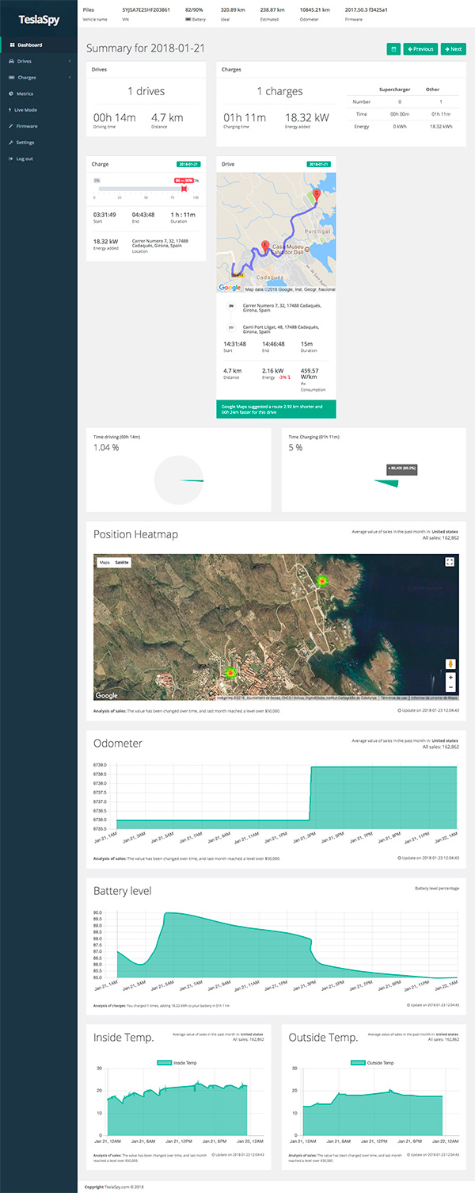The height and width of the screenshot is (1193, 475).
Task: Click the northern heatmap hotspot
Action: click(322, 581)
